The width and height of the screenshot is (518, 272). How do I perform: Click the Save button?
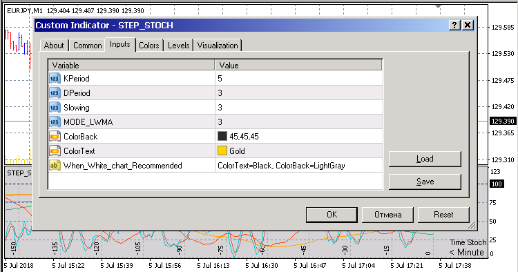pyautogui.click(x=425, y=182)
